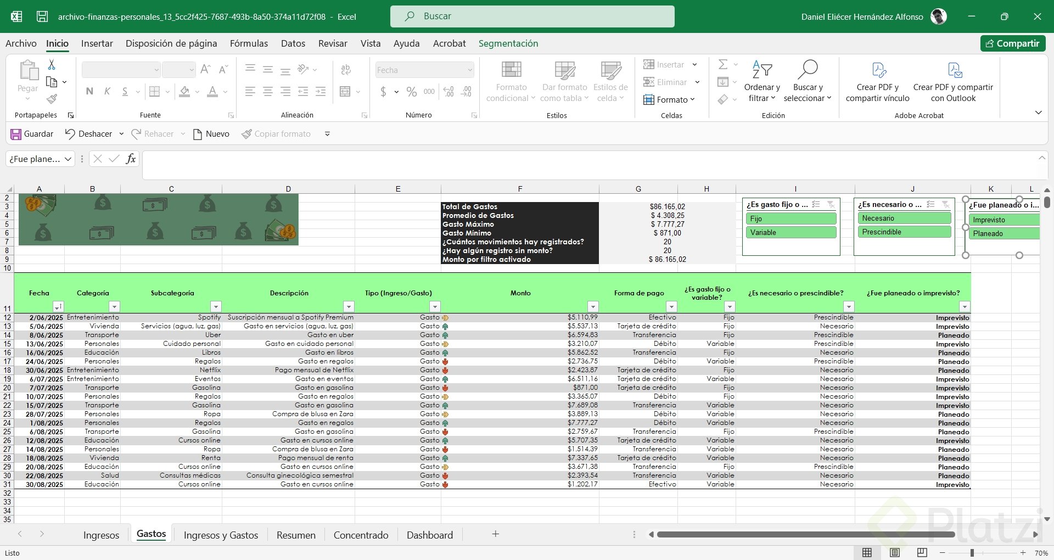Toggle the Fijo slicer button
This screenshot has height=560, width=1054.
(x=791, y=219)
